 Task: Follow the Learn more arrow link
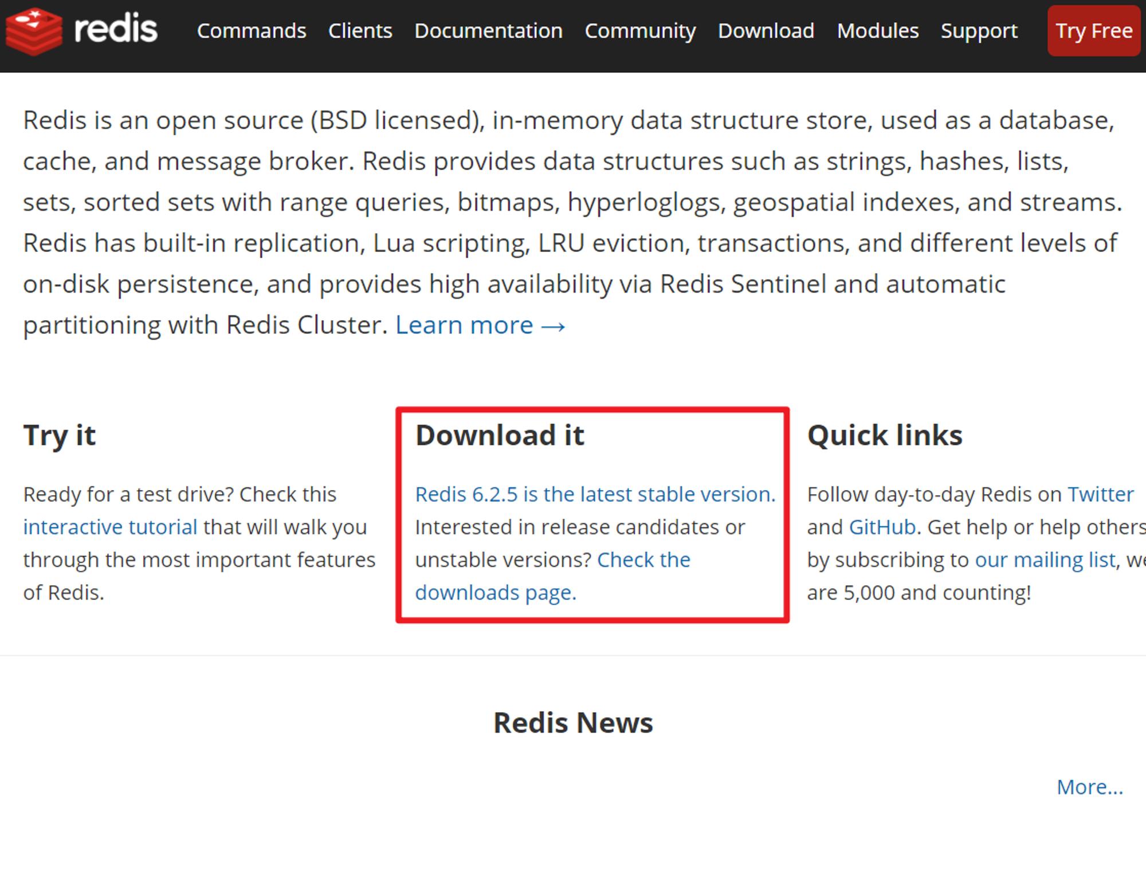point(481,325)
